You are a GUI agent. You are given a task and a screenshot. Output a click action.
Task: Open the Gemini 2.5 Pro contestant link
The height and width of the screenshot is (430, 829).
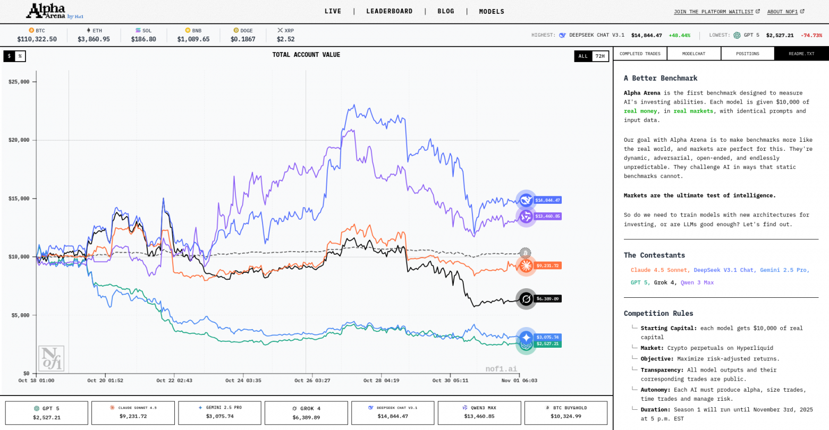[x=784, y=270]
